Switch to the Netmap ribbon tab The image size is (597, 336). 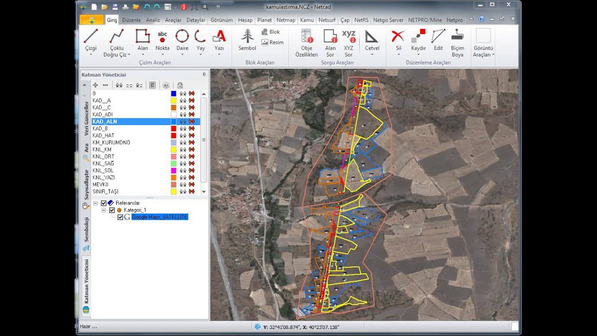click(285, 20)
